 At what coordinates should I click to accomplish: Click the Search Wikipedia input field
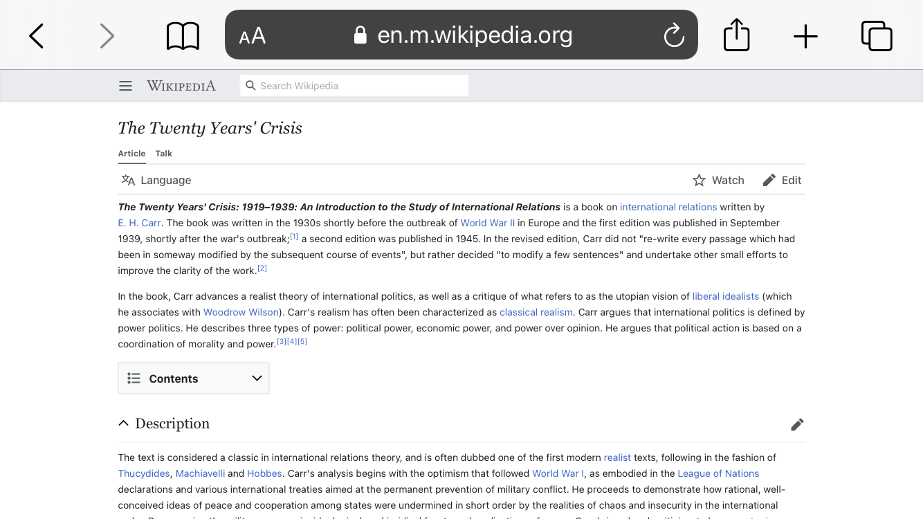click(354, 86)
